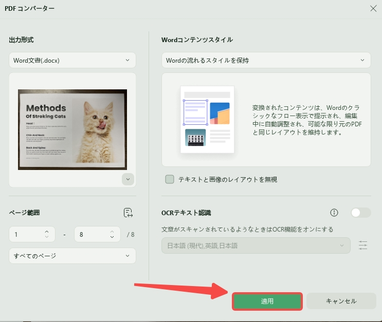
Task: Click the OCRテキスト認識 label
Action: pyautogui.click(x=186, y=213)
